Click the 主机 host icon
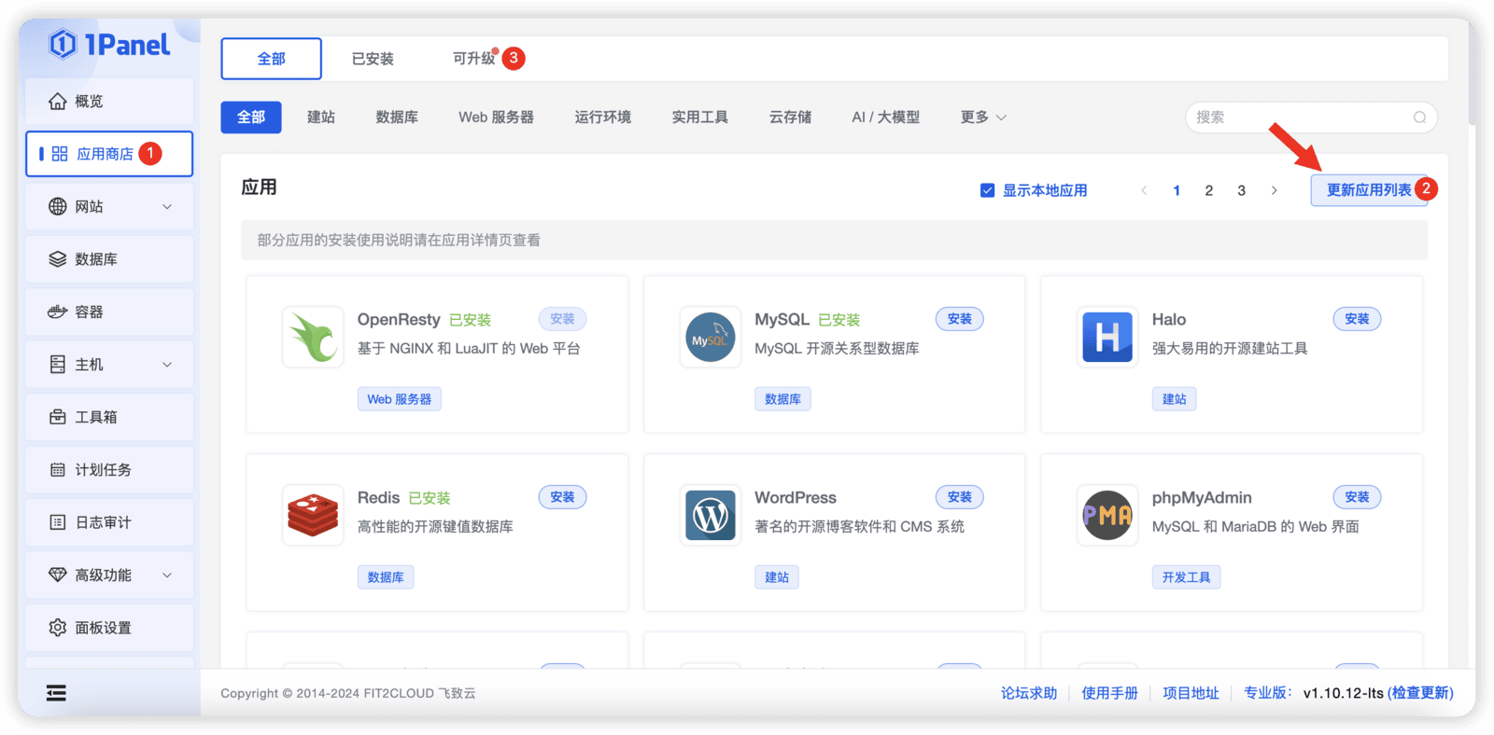 tap(58, 365)
